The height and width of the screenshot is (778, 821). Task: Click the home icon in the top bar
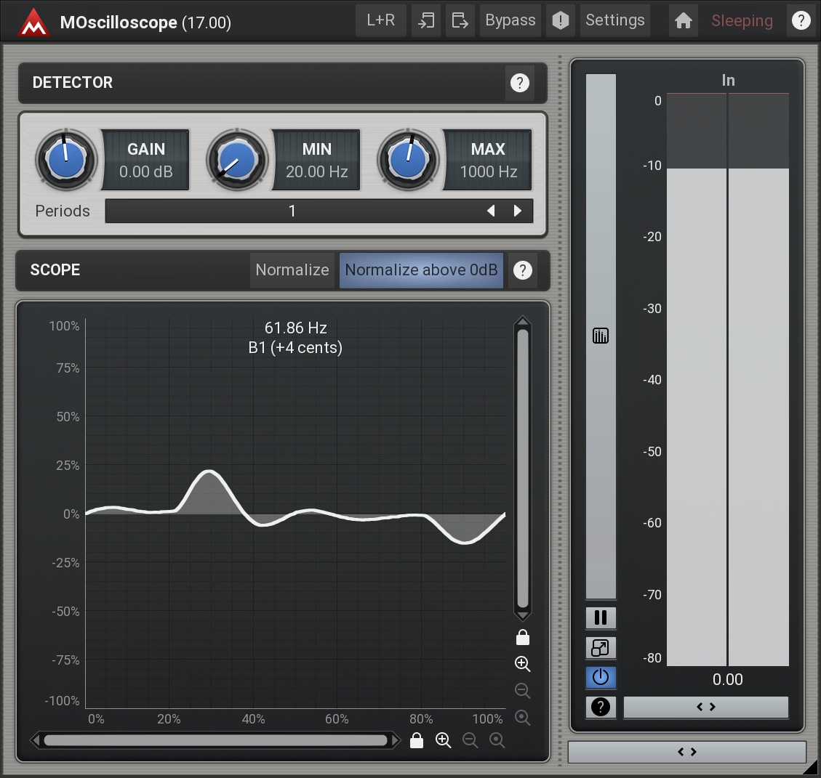tap(683, 20)
